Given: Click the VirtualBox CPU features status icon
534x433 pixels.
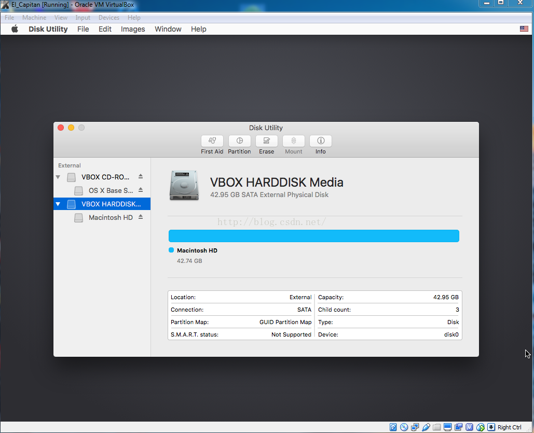Looking at the screenshot, I should click(x=469, y=427).
